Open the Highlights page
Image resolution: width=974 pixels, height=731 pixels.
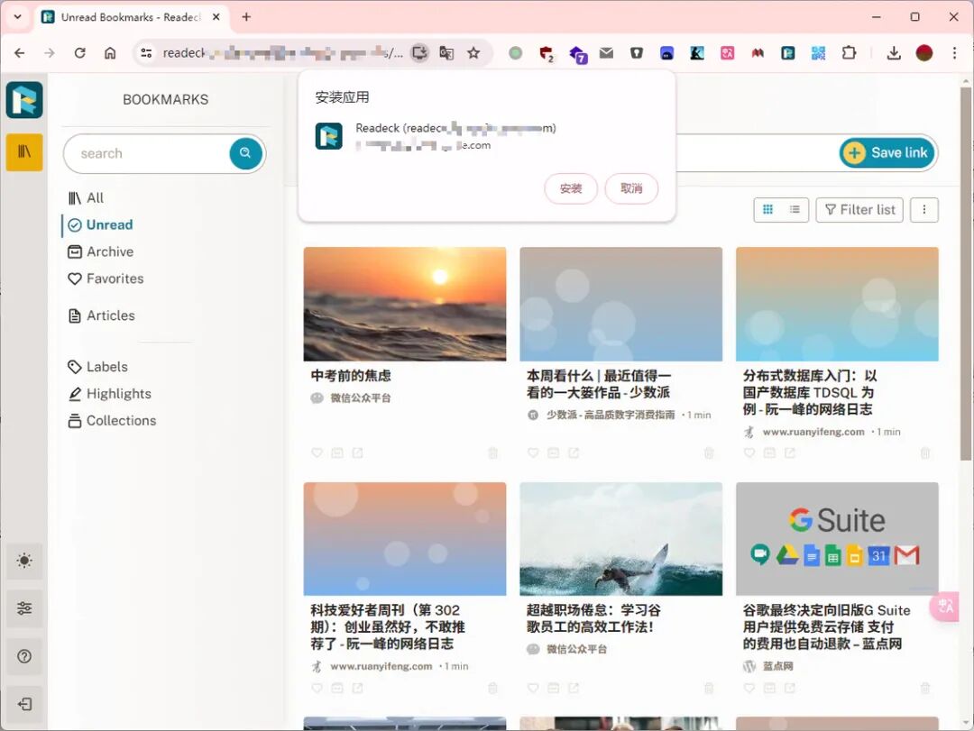point(109,394)
